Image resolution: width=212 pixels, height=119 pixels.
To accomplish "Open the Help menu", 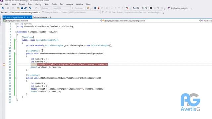I will click(88, 4).
